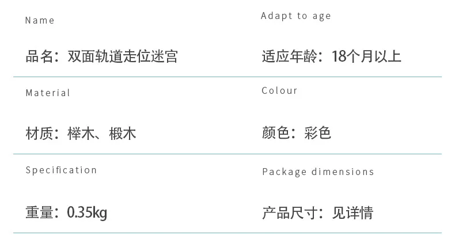The image size is (455, 247).
Task: Select the product name 双面轨道走位迷宫
Action: click(x=123, y=56)
